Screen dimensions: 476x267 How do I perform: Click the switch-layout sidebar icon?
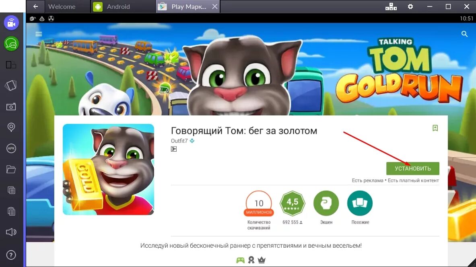[11, 65]
